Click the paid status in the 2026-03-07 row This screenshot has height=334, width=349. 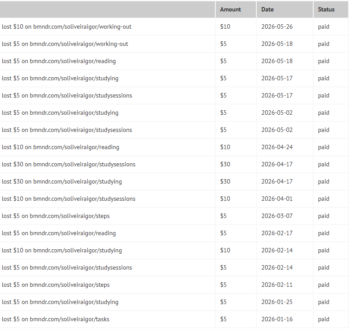pos(323,216)
